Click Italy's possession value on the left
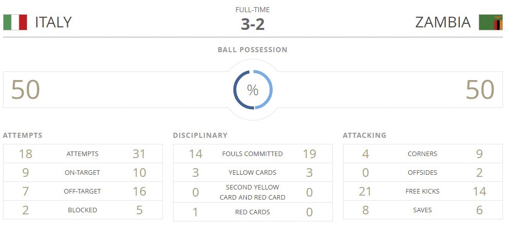This screenshot has width=509, height=228. (25, 90)
